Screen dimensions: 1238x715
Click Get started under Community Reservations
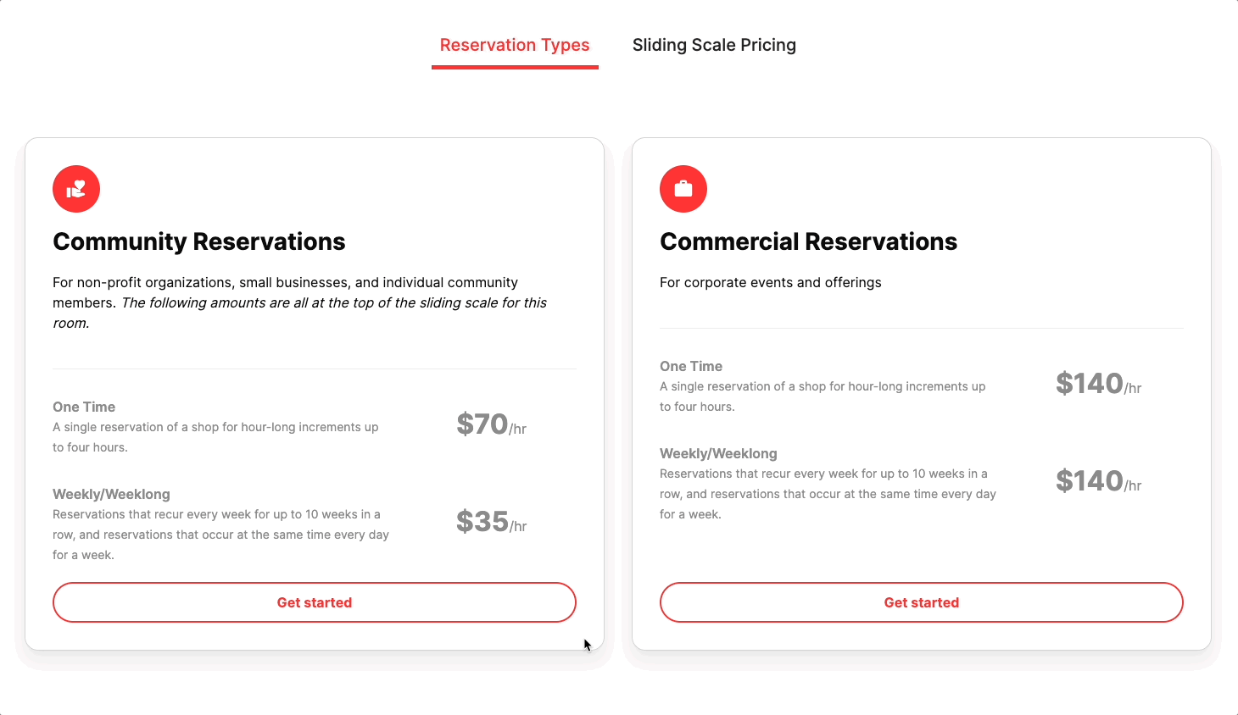pyautogui.click(x=314, y=602)
